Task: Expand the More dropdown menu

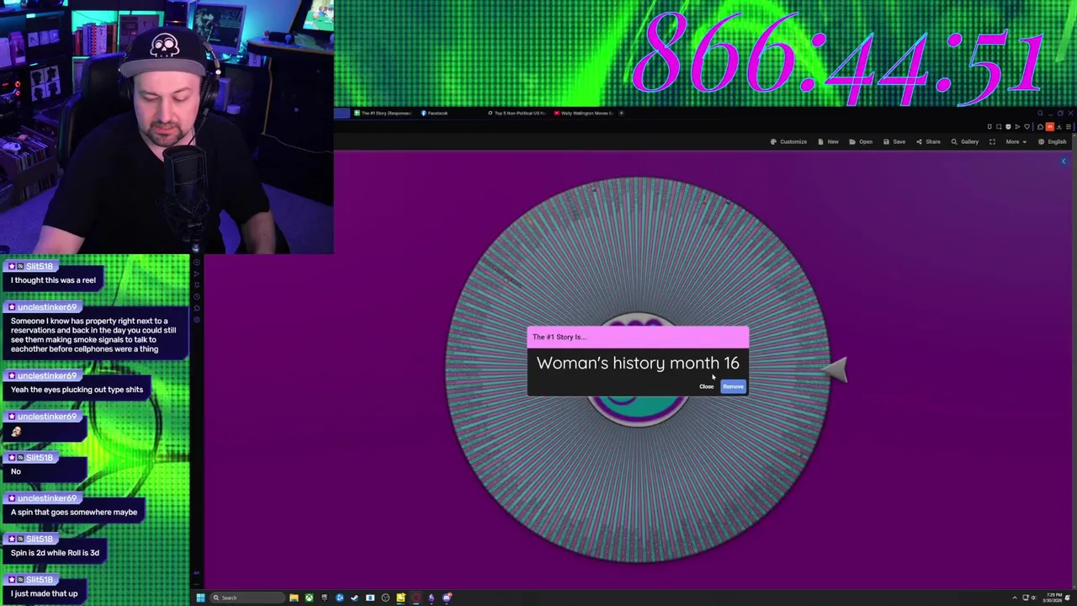Action: pos(1016,141)
